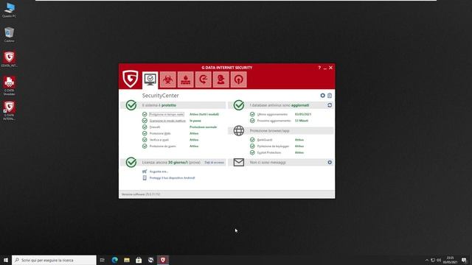Open BankGuard row options

click(x=265, y=140)
